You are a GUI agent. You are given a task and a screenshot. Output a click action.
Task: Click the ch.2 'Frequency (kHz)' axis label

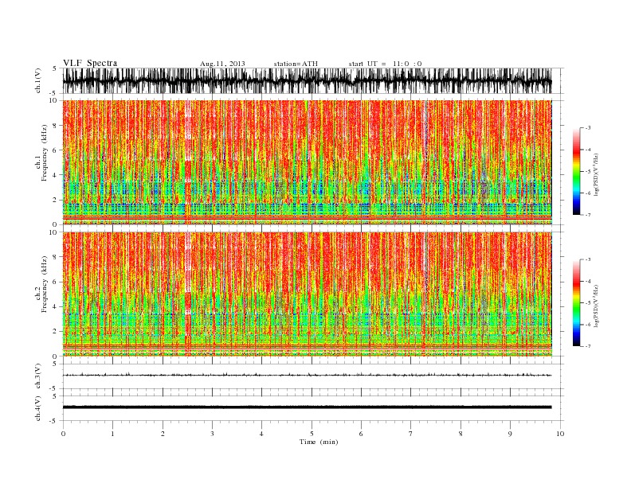tap(45, 284)
